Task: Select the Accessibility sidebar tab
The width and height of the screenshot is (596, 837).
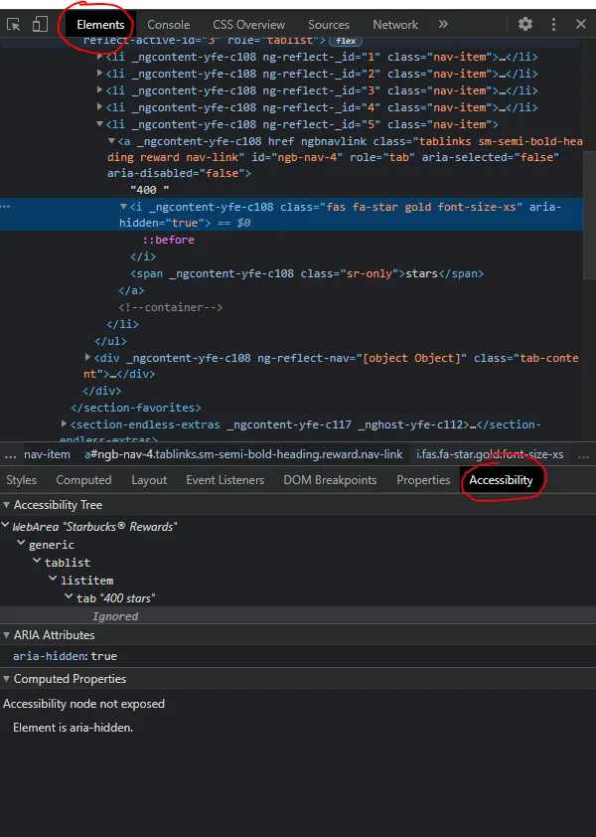Action: click(x=501, y=480)
